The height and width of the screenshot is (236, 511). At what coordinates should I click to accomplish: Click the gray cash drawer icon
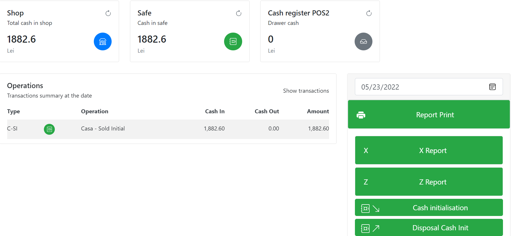point(364,41)
